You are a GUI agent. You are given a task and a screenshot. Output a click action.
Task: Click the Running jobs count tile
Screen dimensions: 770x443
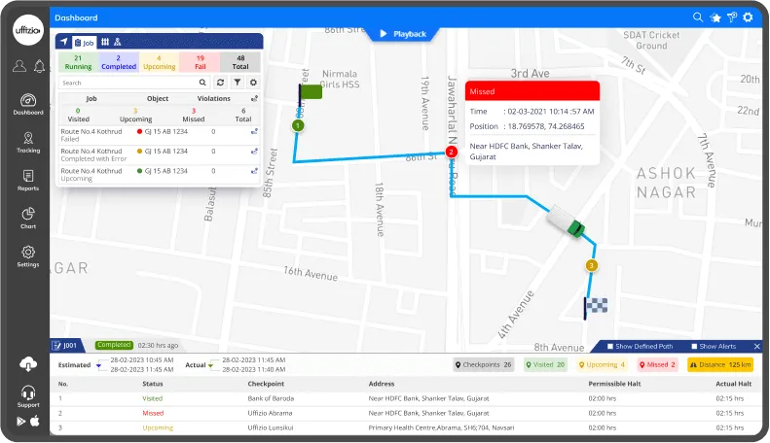tap(76, 63)
